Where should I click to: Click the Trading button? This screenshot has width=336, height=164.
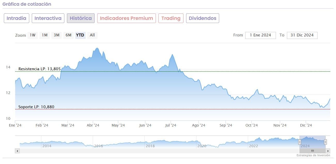(171, 18)
